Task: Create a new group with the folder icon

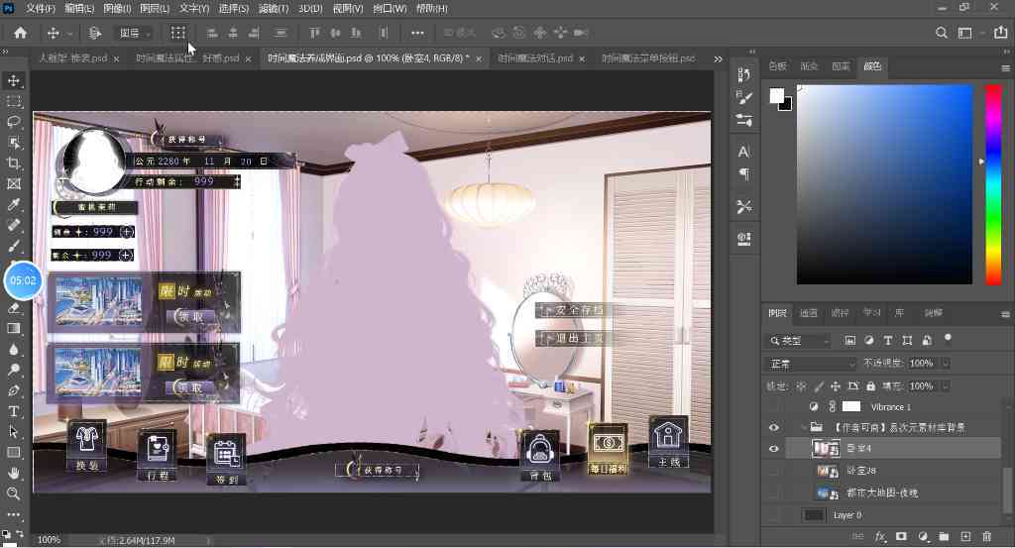Action: point(944,536)
